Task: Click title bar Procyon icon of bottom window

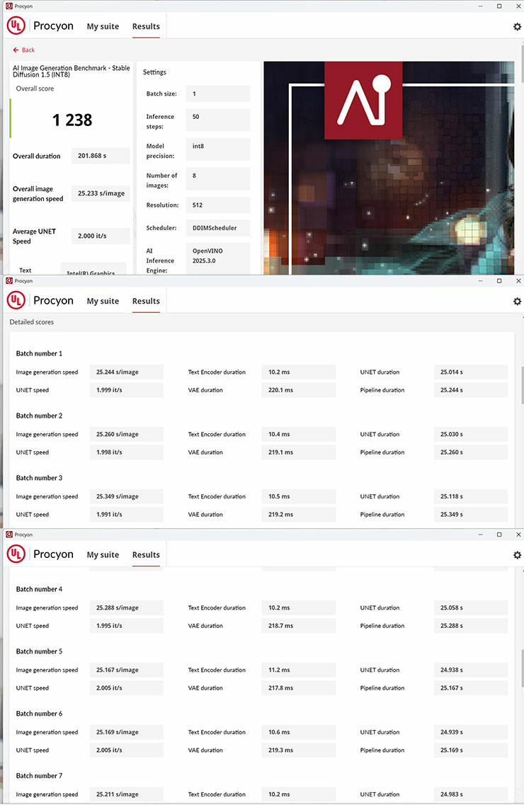Action: pos(9,535)
